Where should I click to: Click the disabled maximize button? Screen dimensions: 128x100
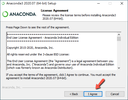tap(110, 3)
